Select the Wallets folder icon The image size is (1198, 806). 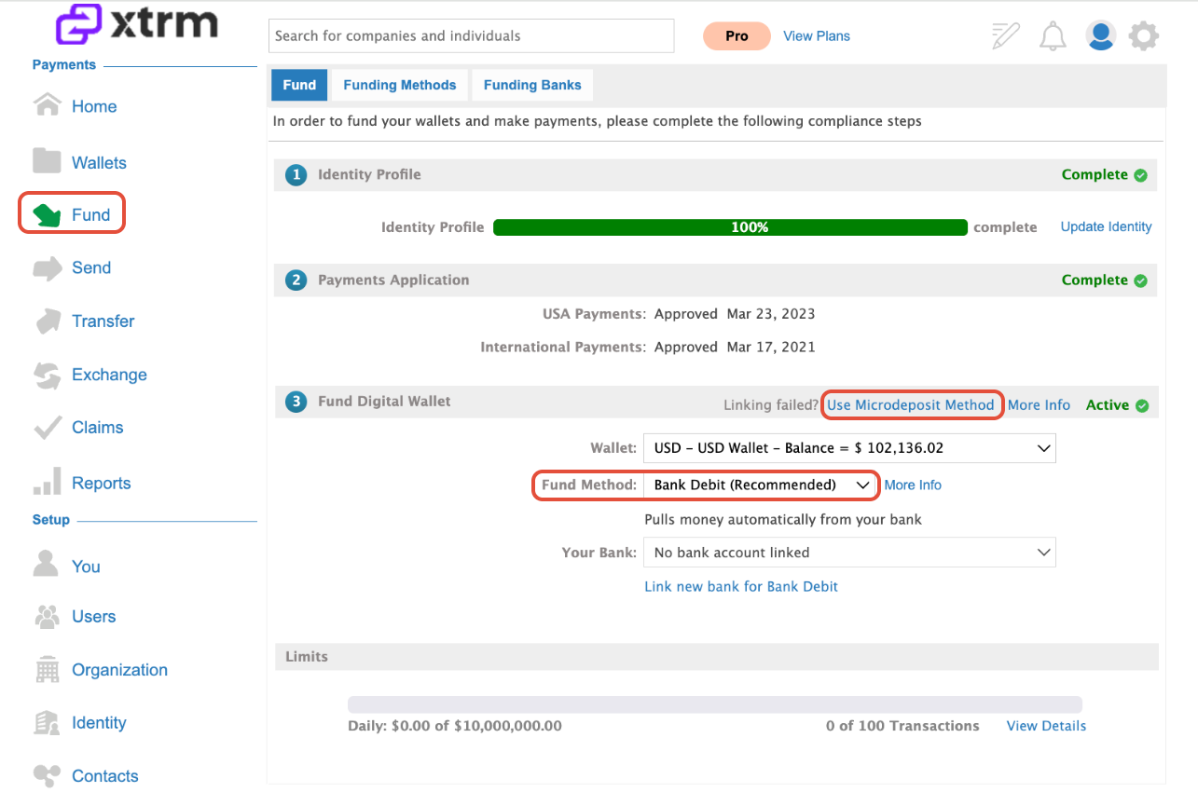click(47, 161)
